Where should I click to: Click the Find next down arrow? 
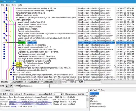(7, 86)
